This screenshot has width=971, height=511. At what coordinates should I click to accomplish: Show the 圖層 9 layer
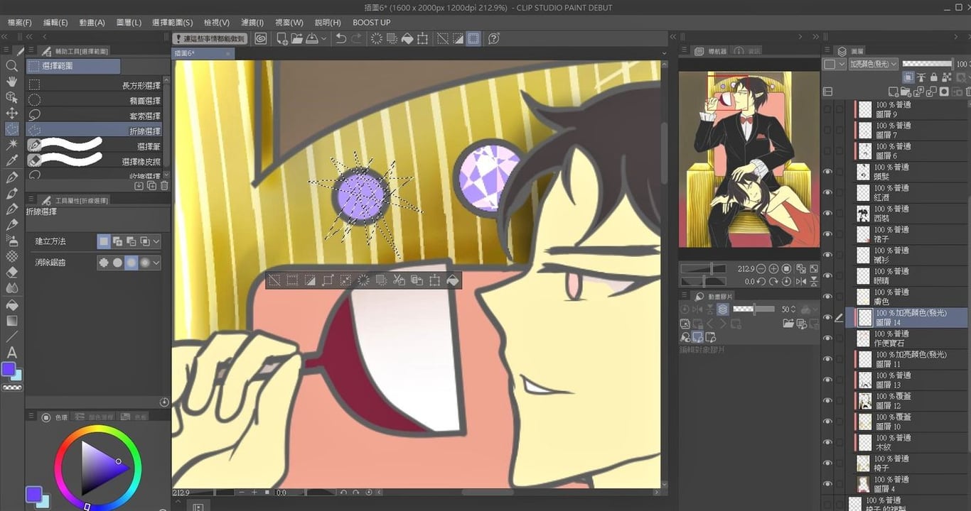(827, 109)
